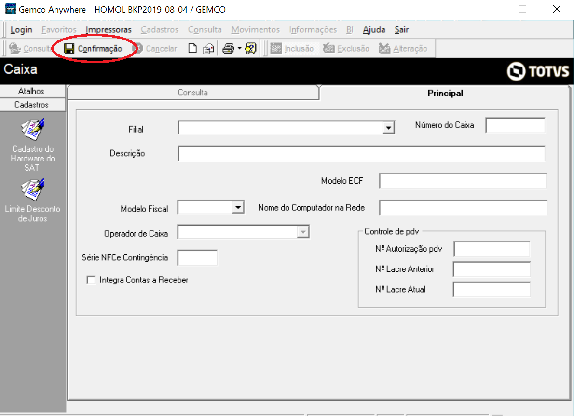The image size is (574, 416).
Task: Click the Inclusão toolbar button
Action: (292, 48)
